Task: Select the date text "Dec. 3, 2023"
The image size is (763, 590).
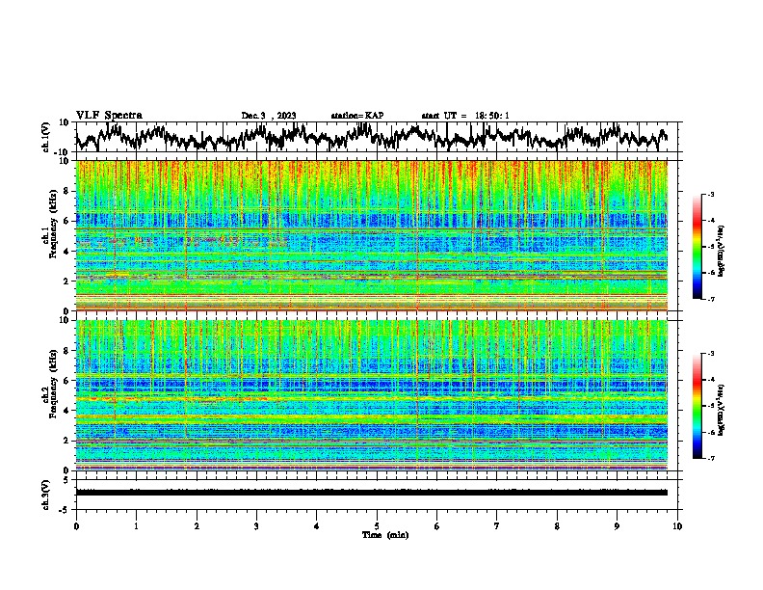Action: click(269, 116)
